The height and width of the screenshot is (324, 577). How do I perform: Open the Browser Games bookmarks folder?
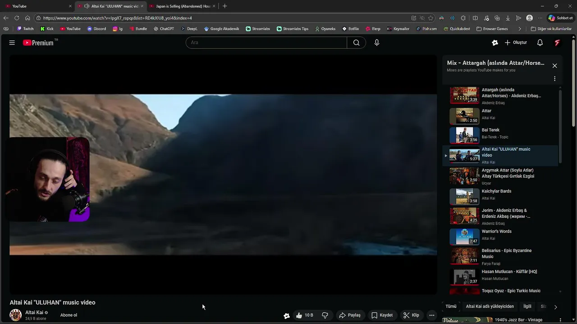click(x=492, y=29)
